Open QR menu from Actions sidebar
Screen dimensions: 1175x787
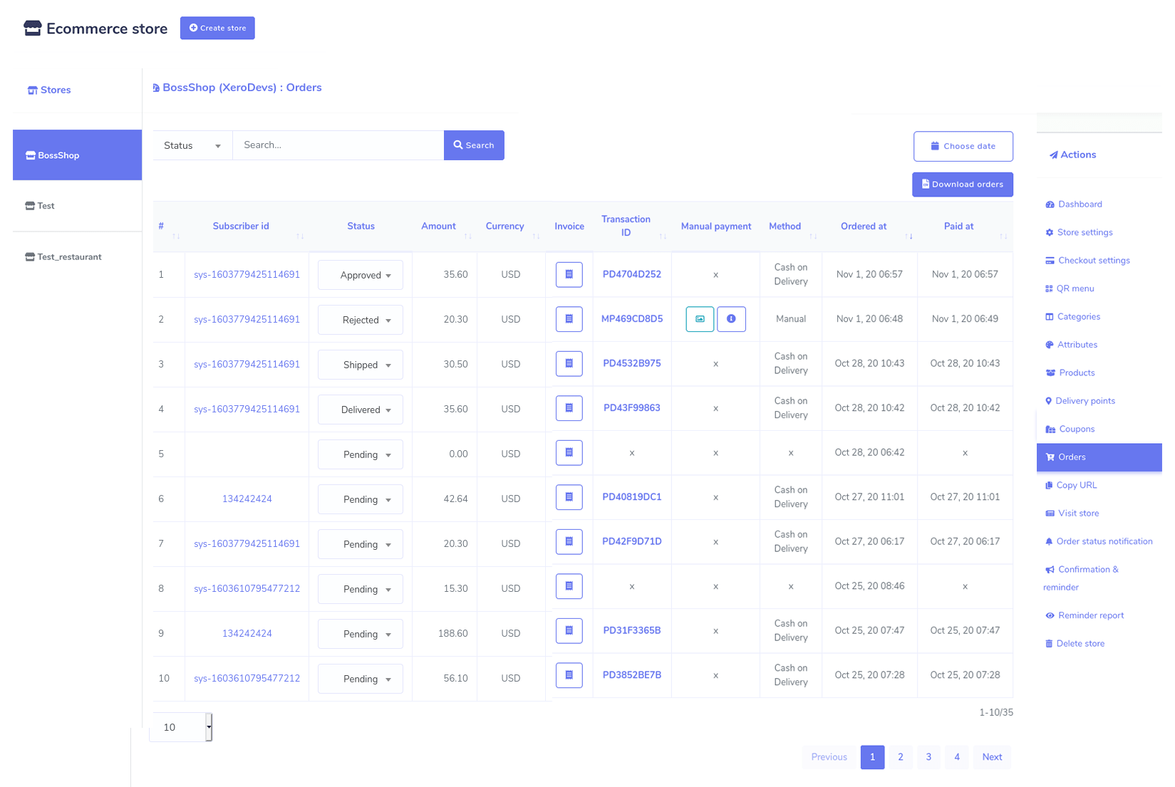click(1075, 288)
